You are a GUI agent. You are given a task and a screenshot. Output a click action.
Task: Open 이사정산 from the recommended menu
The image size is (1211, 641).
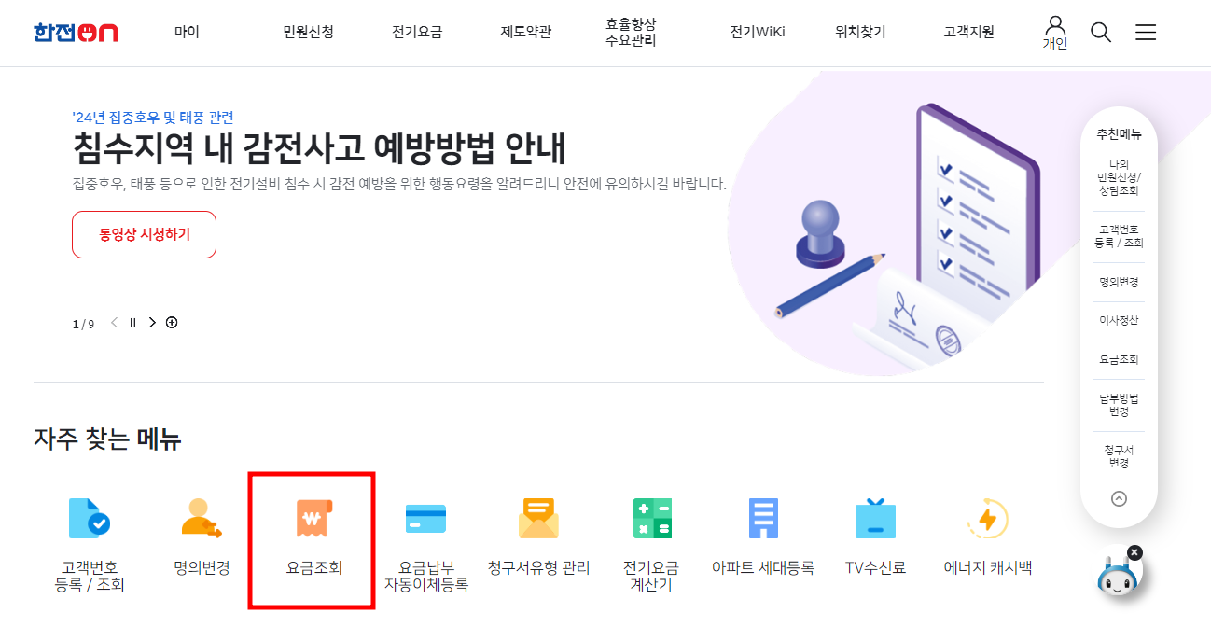pos(1118,320)
